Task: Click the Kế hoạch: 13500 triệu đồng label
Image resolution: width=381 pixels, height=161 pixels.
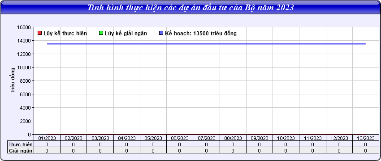Action: click(201, 34)
